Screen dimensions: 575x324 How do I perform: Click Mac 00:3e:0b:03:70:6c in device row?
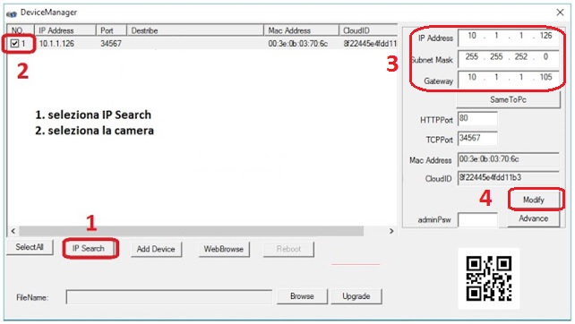[297, 44]
